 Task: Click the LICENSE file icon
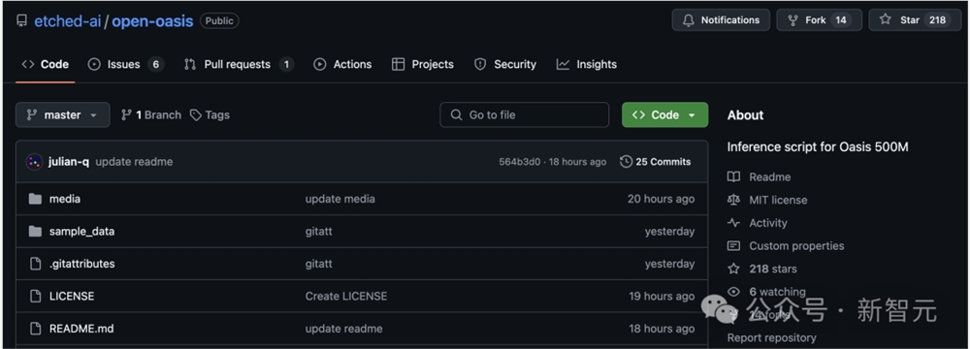pos(35,296)
